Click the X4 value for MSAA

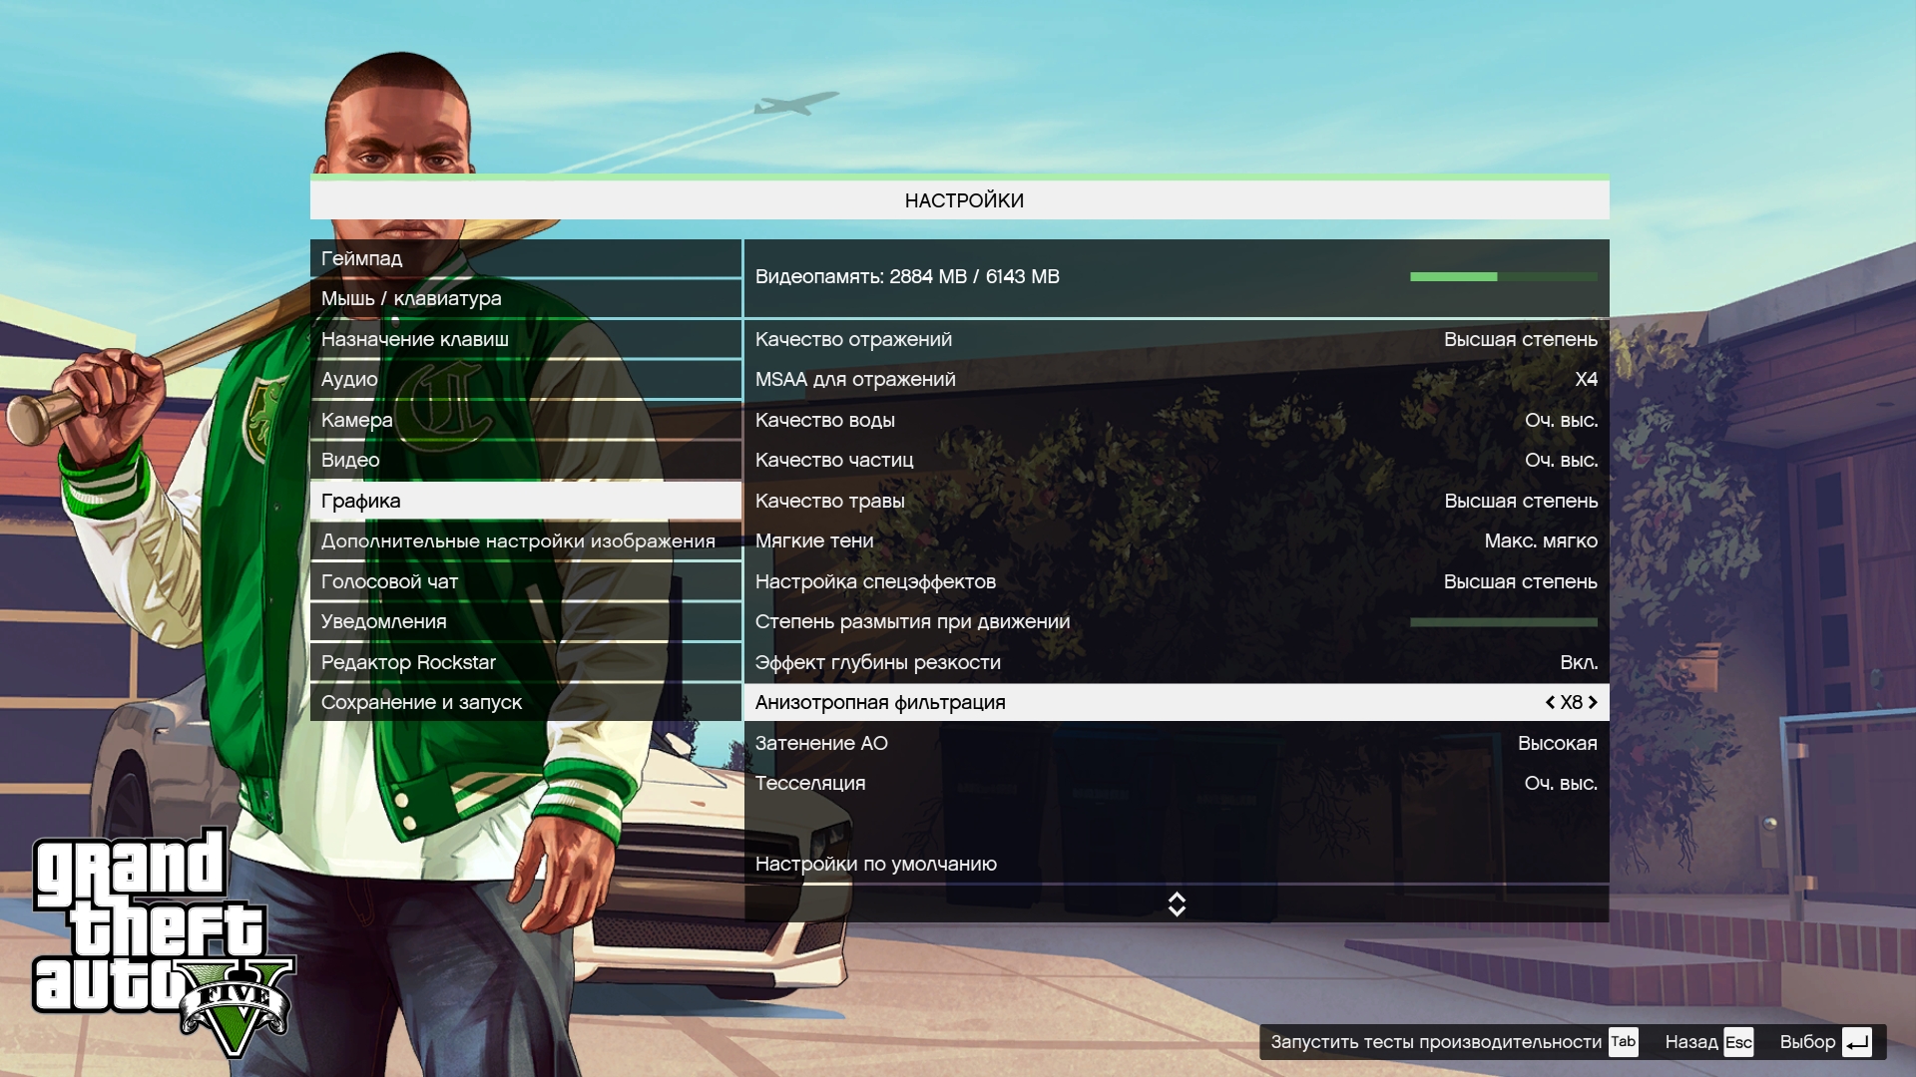[x=1586, y=379]
